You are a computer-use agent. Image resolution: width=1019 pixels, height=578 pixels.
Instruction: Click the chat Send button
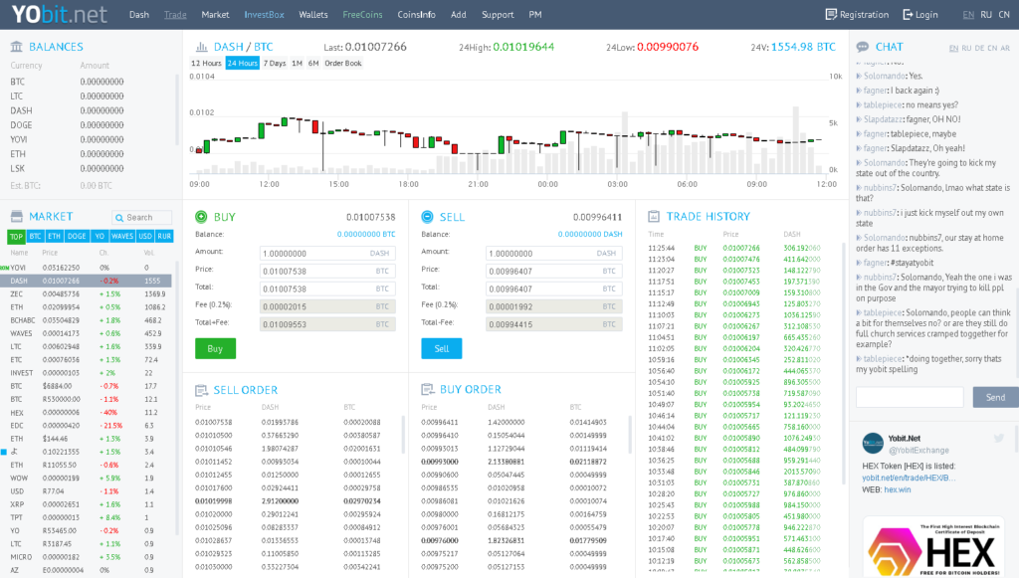[995, 398]
